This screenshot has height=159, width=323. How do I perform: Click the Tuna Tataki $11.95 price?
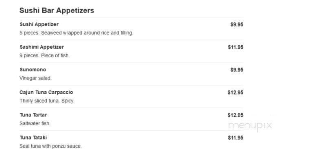(236, 138)
